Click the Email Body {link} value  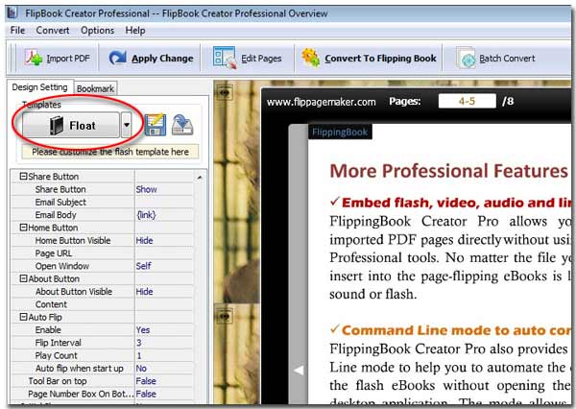tap(146, 215)
